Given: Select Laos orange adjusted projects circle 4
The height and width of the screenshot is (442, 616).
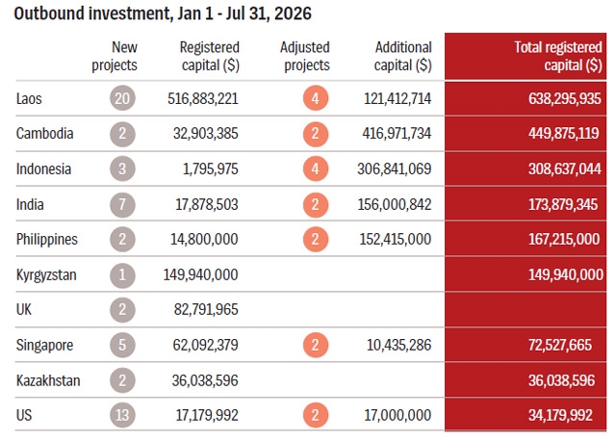Looking at the screenshot, I should [316, 98].
